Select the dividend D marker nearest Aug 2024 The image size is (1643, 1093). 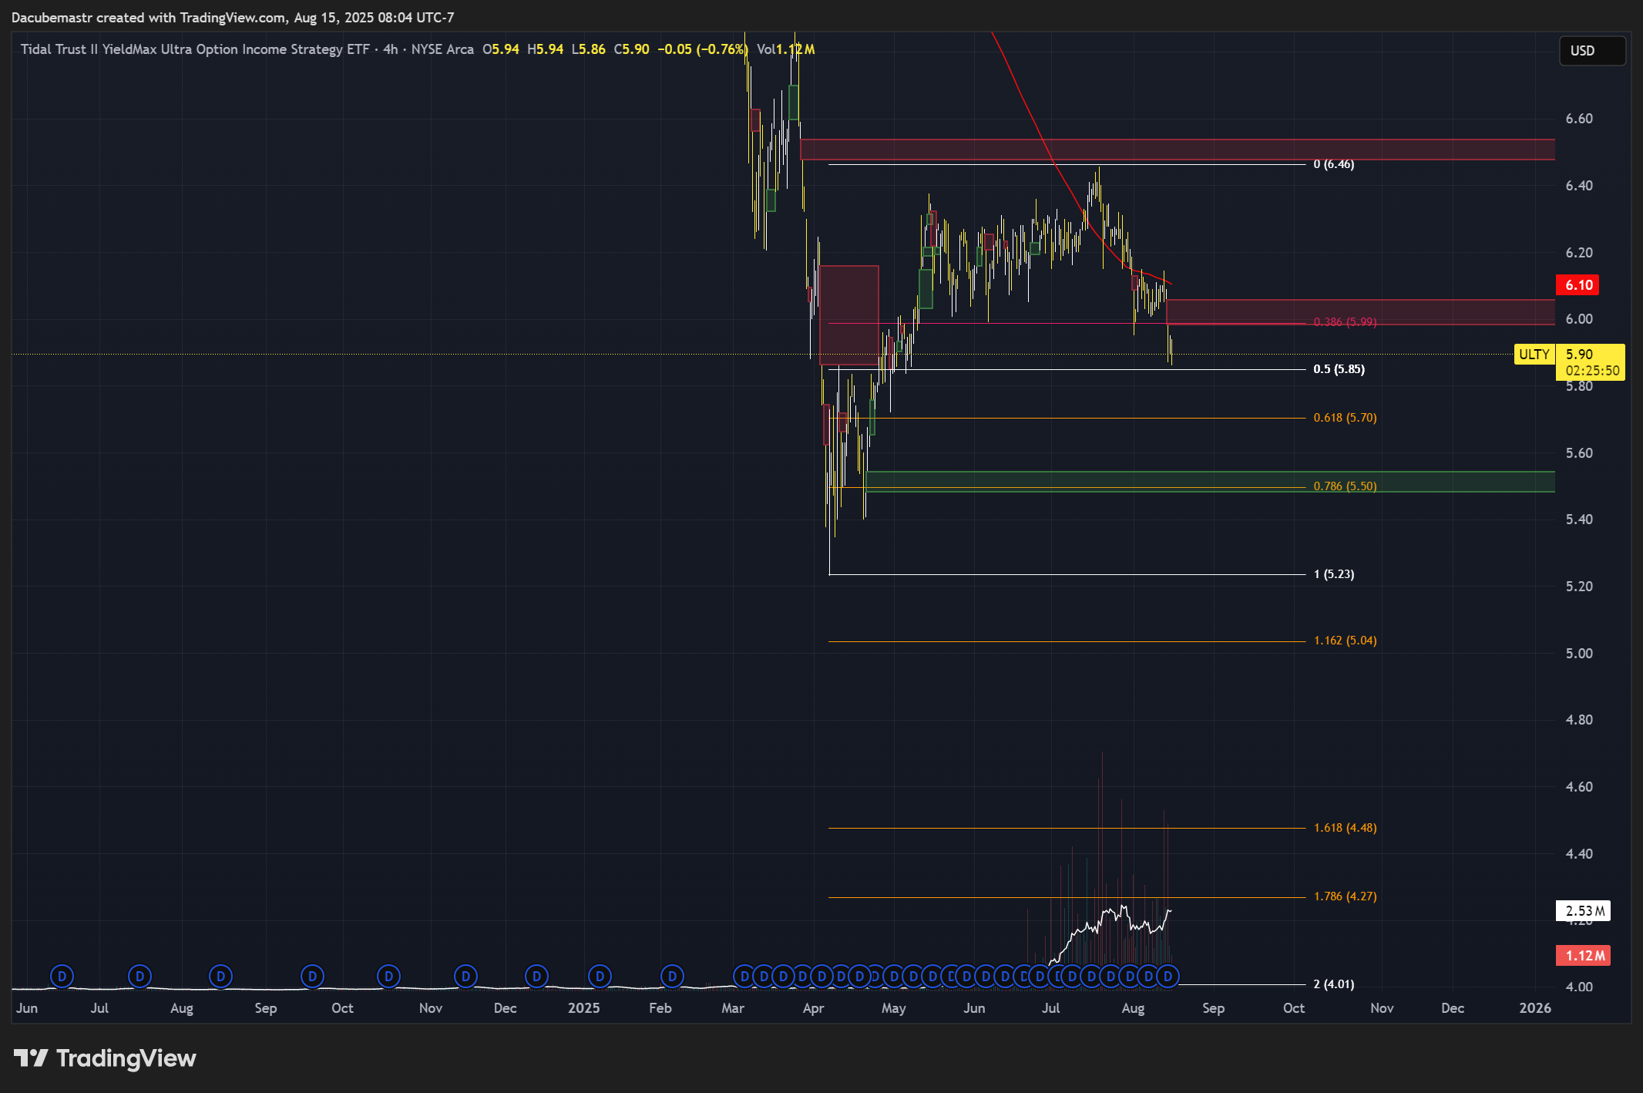pos(220,977)
